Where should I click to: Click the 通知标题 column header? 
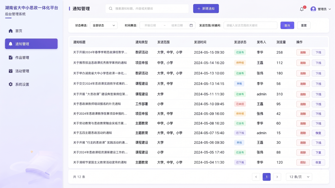[x=79, y=42]
